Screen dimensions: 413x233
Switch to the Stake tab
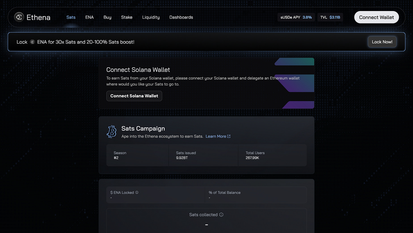tap(127, 17)
